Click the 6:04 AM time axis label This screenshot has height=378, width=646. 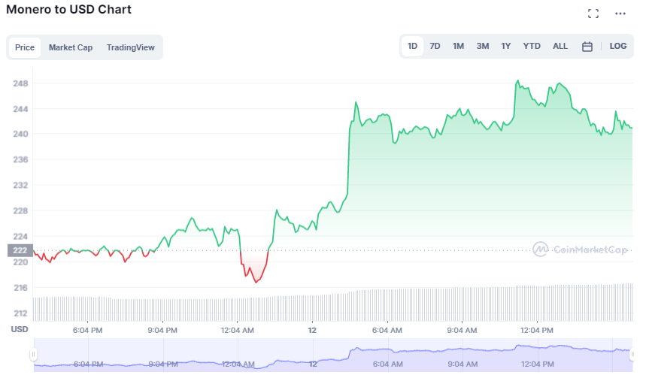(387, 330)
